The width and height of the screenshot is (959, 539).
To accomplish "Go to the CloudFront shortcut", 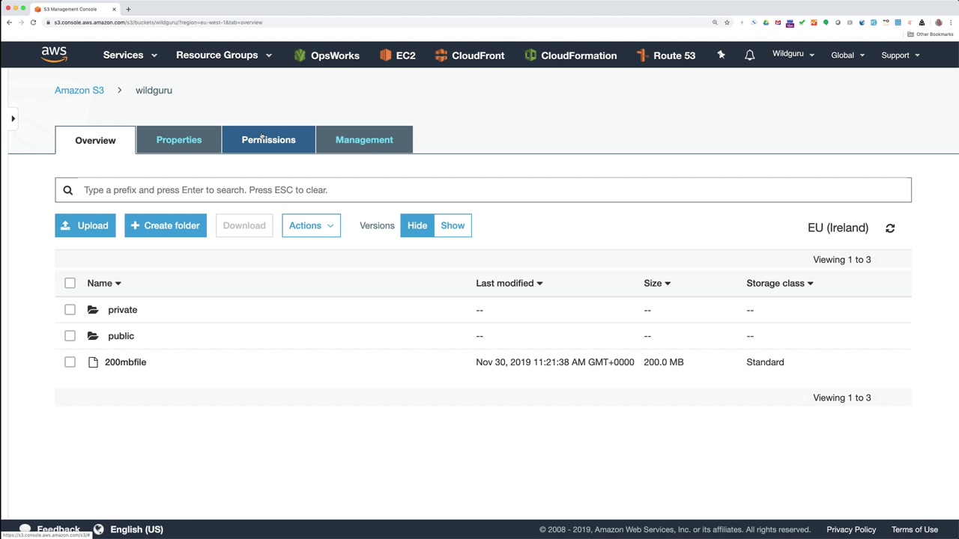I will point(469,55).
